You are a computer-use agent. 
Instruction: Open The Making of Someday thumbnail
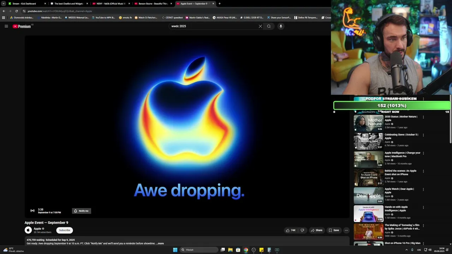click(368, 231)
